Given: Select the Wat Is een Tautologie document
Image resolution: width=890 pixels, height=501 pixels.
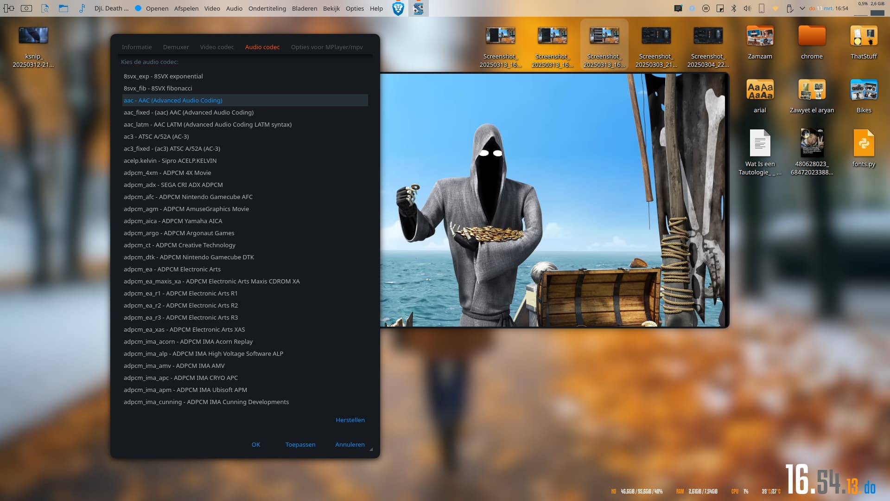Looking at the screenshot, I should tap(760, 152).
